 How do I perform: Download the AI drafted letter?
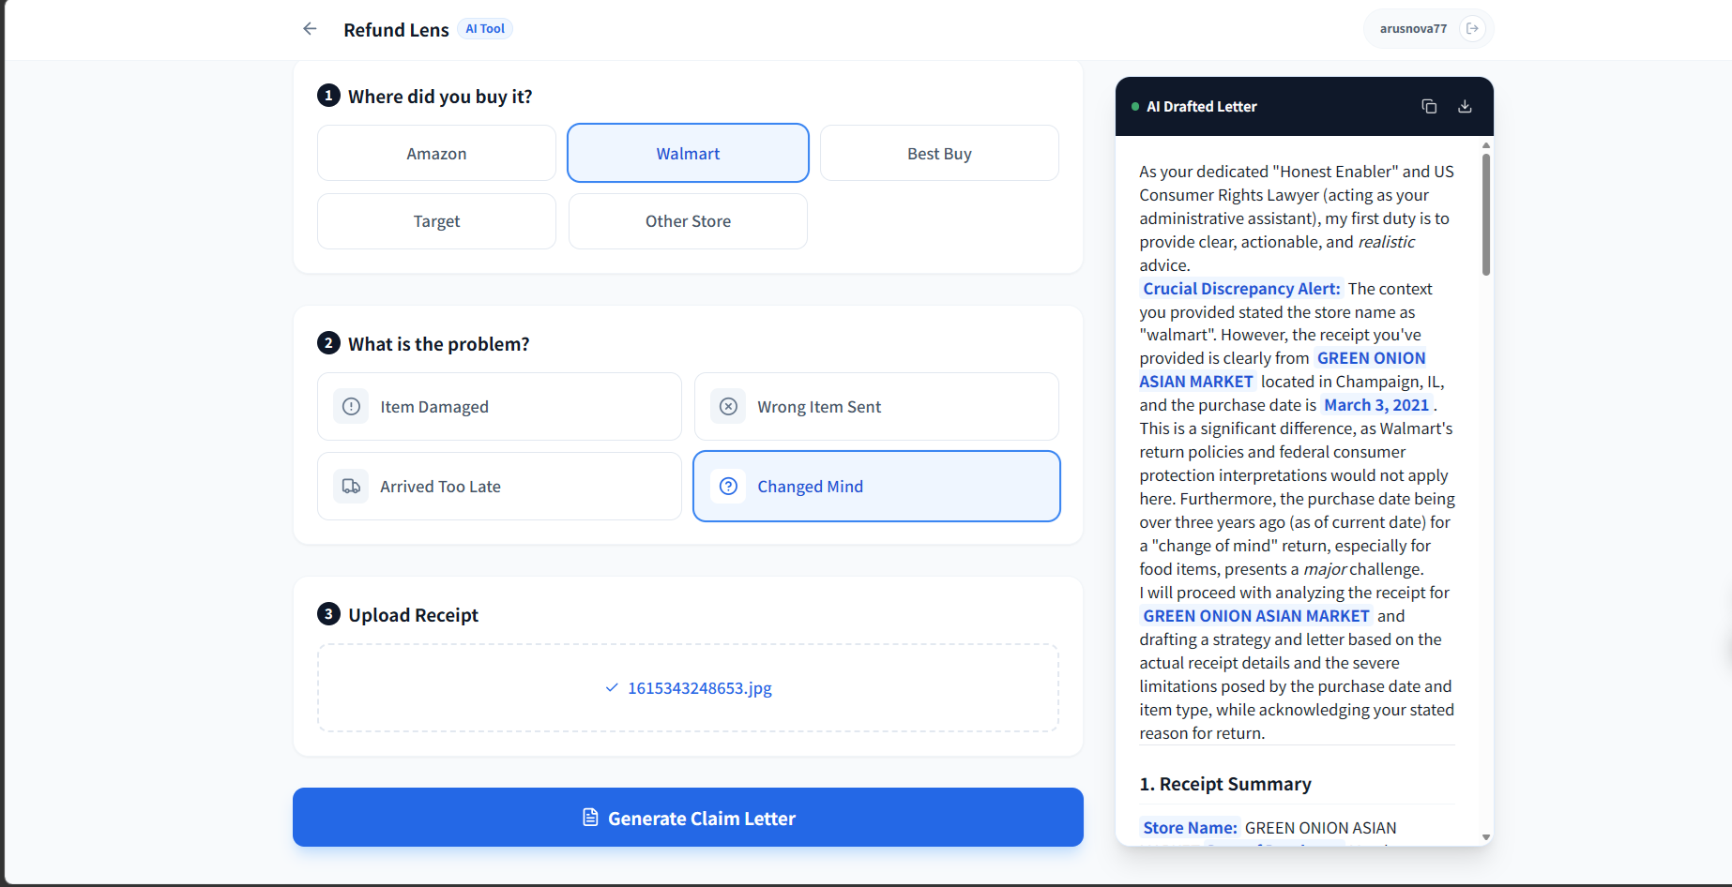[1465, 106]
